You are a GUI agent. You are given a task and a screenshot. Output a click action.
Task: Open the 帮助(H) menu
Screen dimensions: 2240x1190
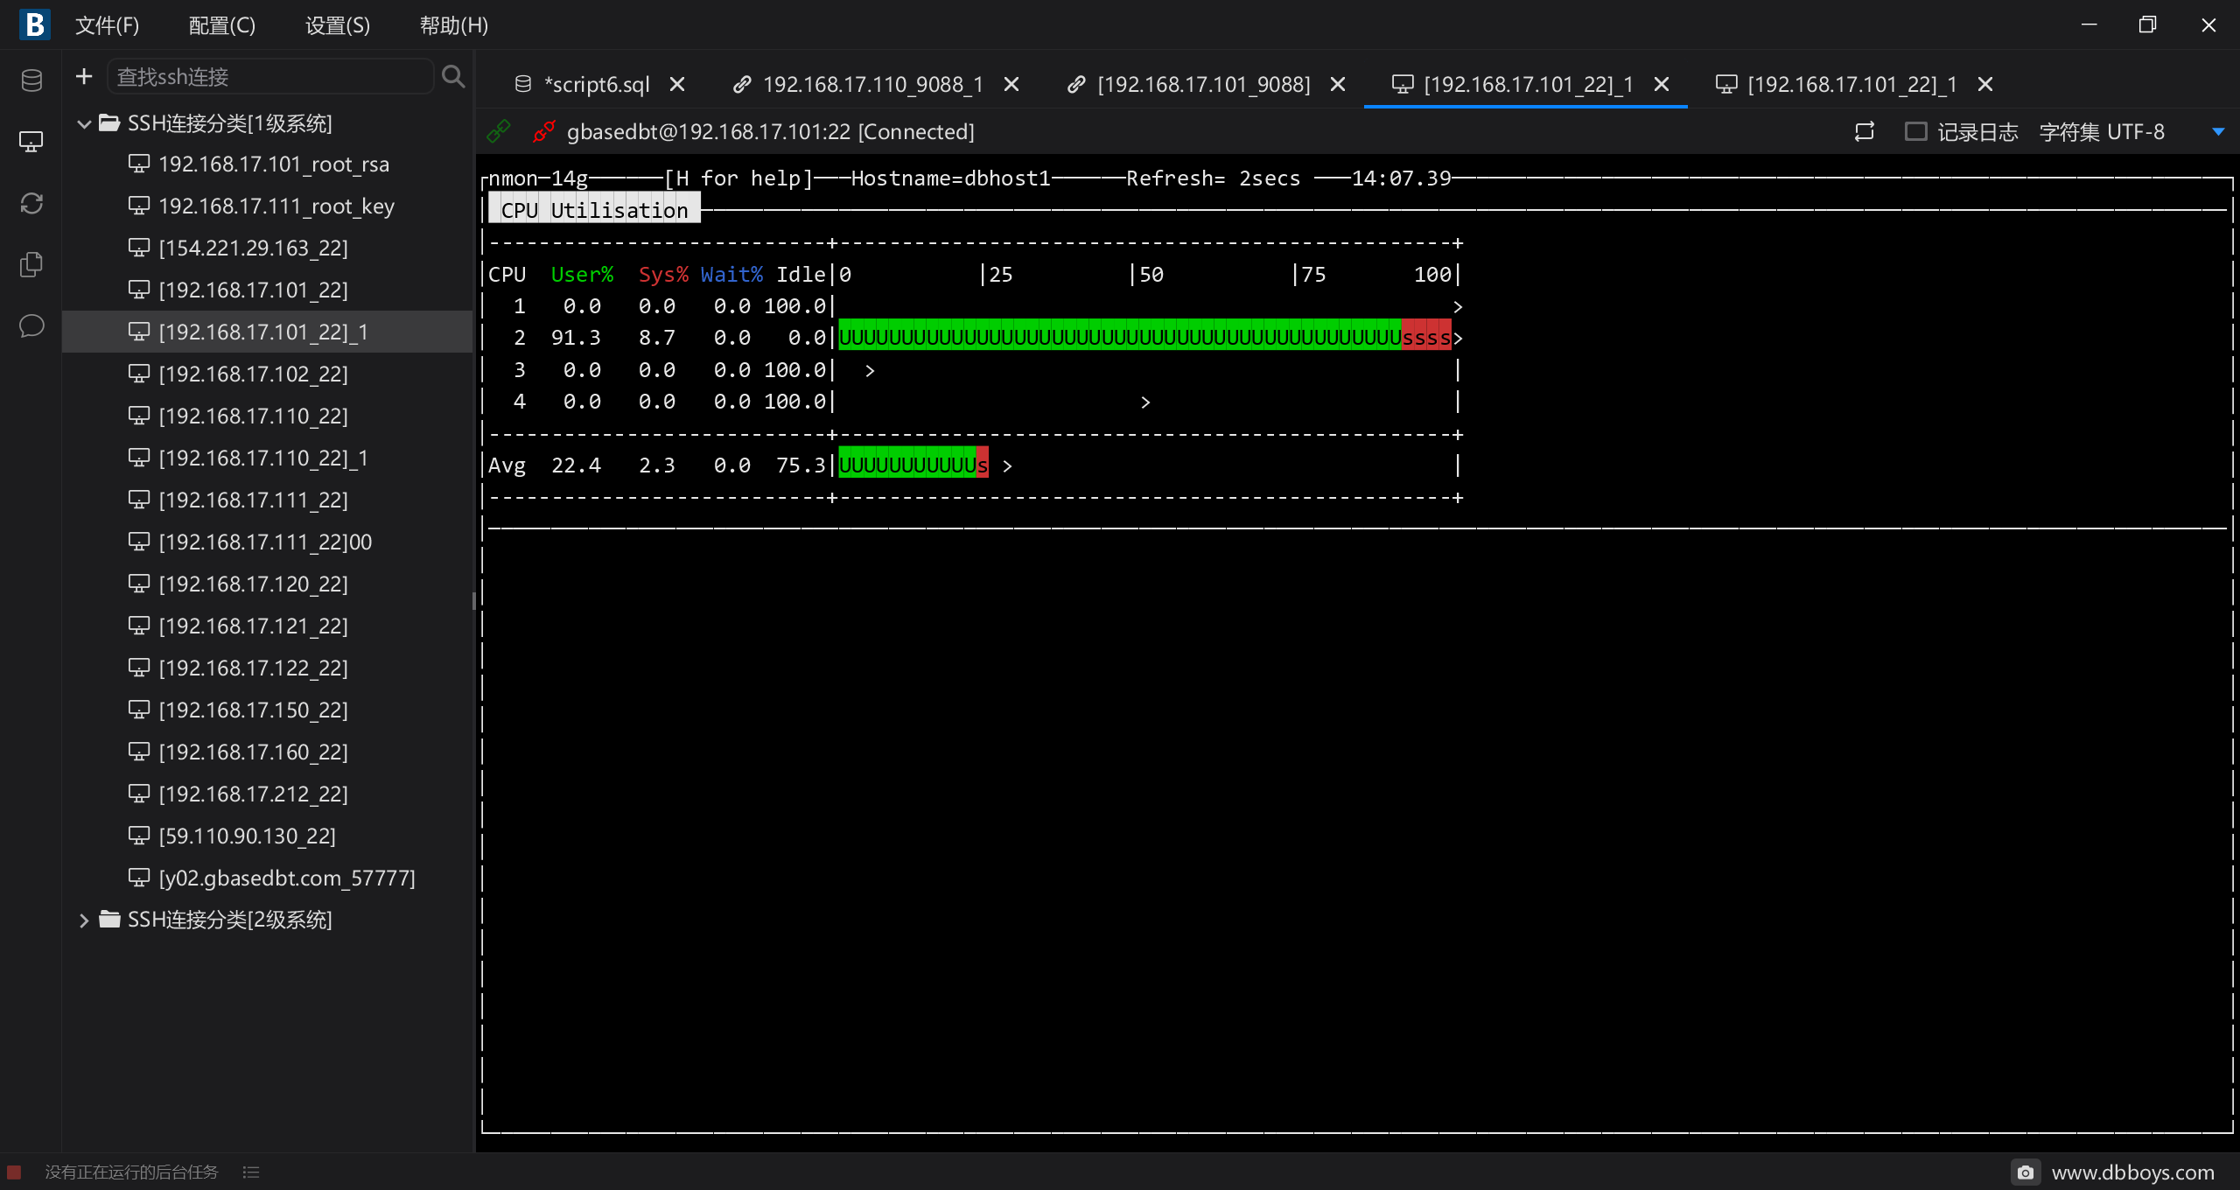pyautogui.click(x=454, y=25)
